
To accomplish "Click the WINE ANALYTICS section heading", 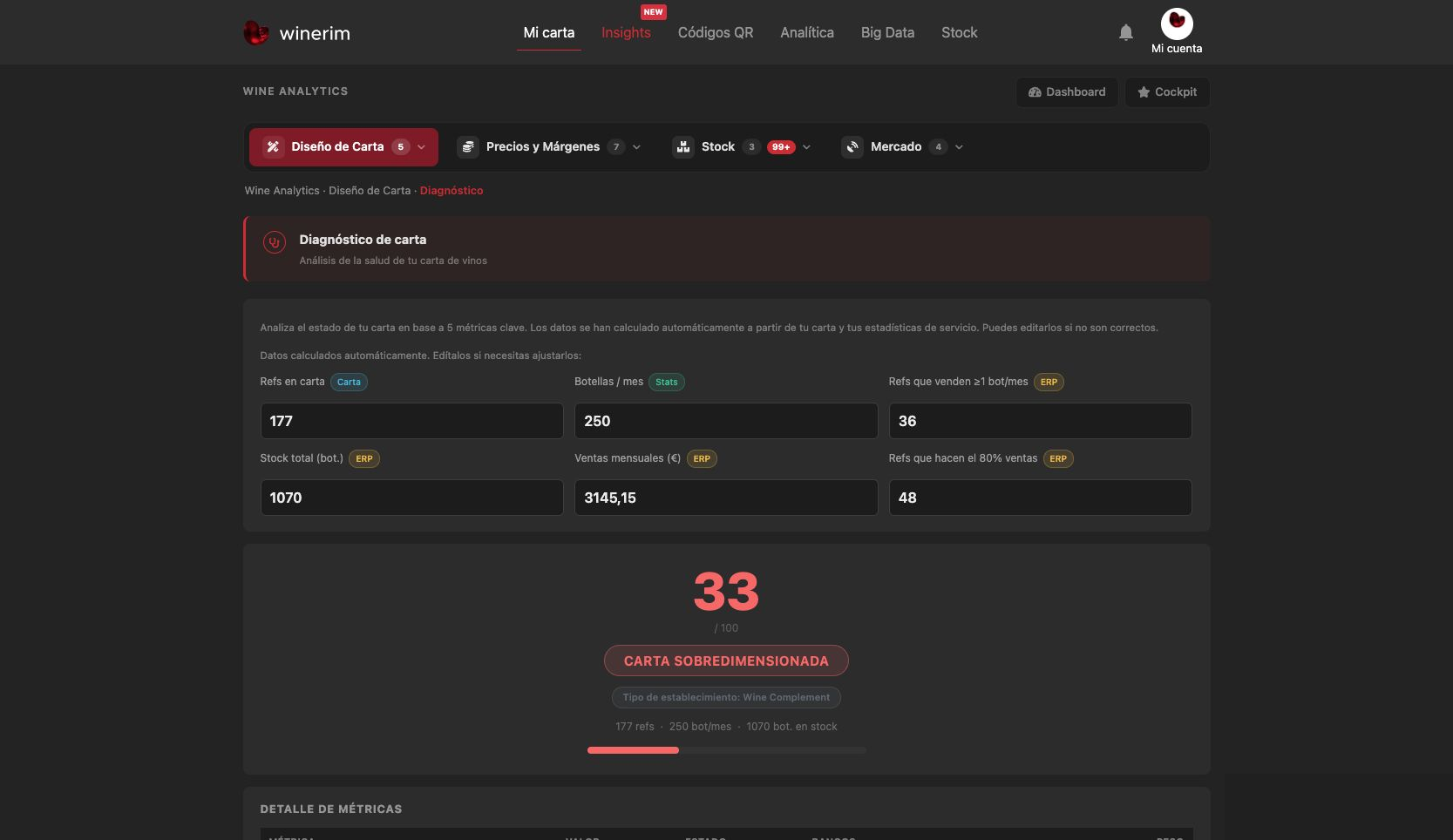I will 295,91.
